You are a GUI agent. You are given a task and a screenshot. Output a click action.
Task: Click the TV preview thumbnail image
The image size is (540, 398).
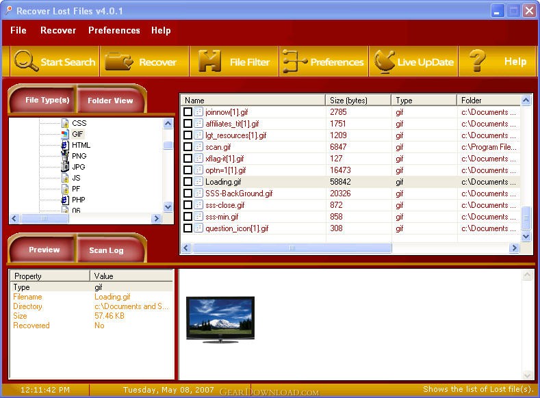[220, 319]
